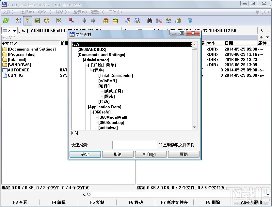Click the F6 移动 function button
Image resolution: width=272 pixels, height=207 pixels.
pyautogui.click(x=136, y=202)
